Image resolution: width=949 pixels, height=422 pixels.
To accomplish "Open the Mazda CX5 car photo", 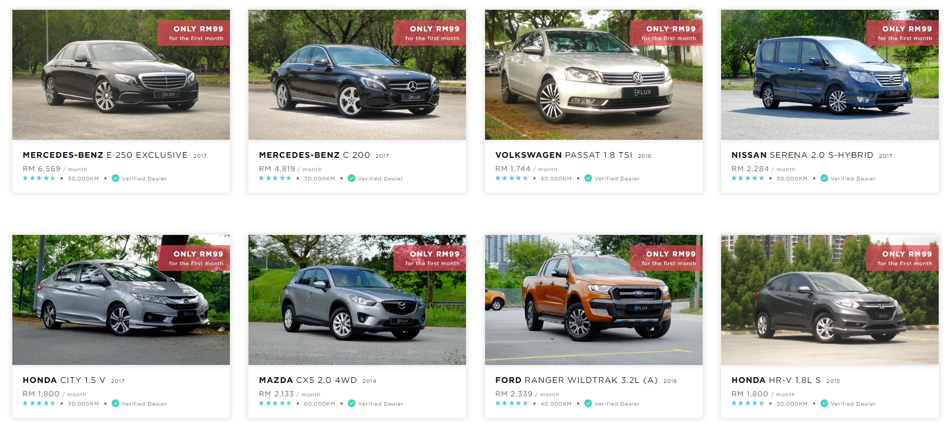I will click(x=357, y=300).
